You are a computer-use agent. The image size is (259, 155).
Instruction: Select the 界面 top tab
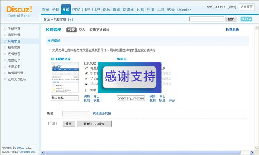tap(66, 9)
